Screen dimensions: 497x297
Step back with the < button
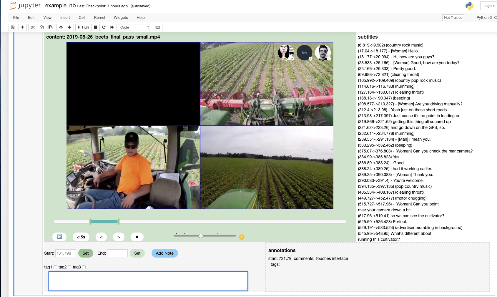(x=101, y=237)
